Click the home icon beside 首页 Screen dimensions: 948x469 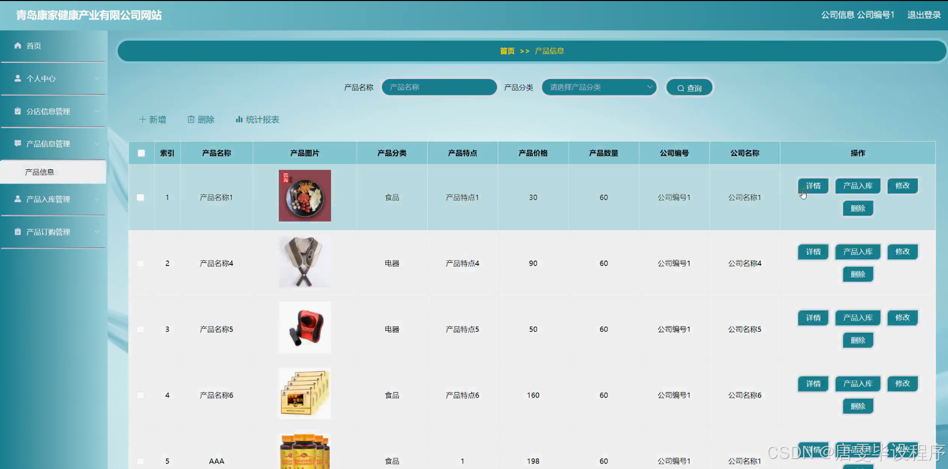tap(18, 46)
